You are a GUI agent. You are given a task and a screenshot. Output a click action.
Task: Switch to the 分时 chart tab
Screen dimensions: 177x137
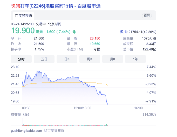[x=21, y=59]
